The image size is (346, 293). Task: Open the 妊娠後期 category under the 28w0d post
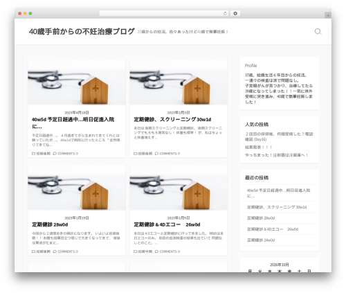click(44, 251)
